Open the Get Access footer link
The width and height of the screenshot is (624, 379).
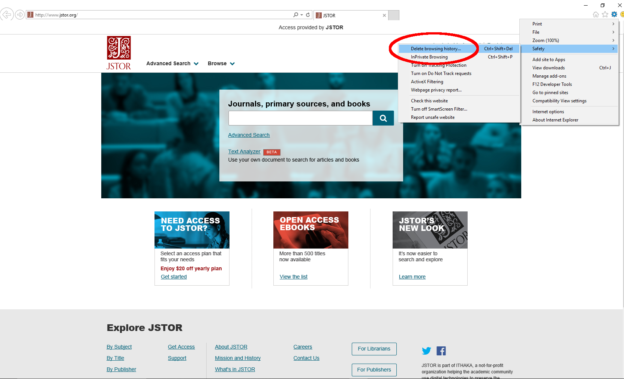[181, 347]
